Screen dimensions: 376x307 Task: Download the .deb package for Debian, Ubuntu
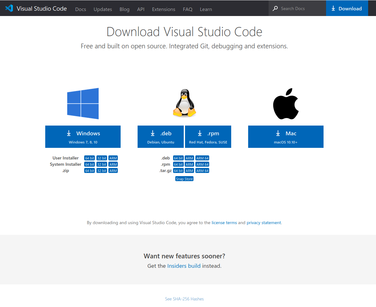[161, 137]
